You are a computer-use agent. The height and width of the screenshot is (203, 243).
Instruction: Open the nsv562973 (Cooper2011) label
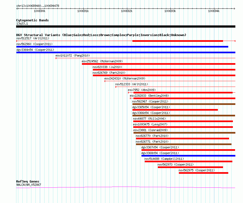(176, 164)
